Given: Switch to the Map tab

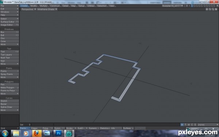Looking at the screenshot, I should (73, 6).
